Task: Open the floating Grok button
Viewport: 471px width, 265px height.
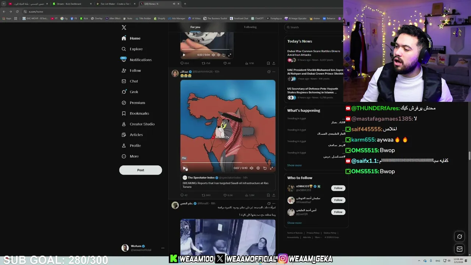Action: pyautogui.click(x=460, y=237)
